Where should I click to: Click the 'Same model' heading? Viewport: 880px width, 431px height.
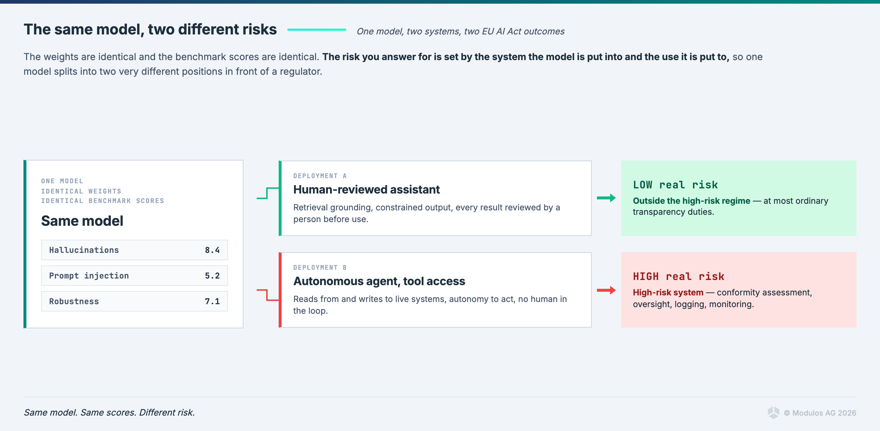click(x=82, y=221)
